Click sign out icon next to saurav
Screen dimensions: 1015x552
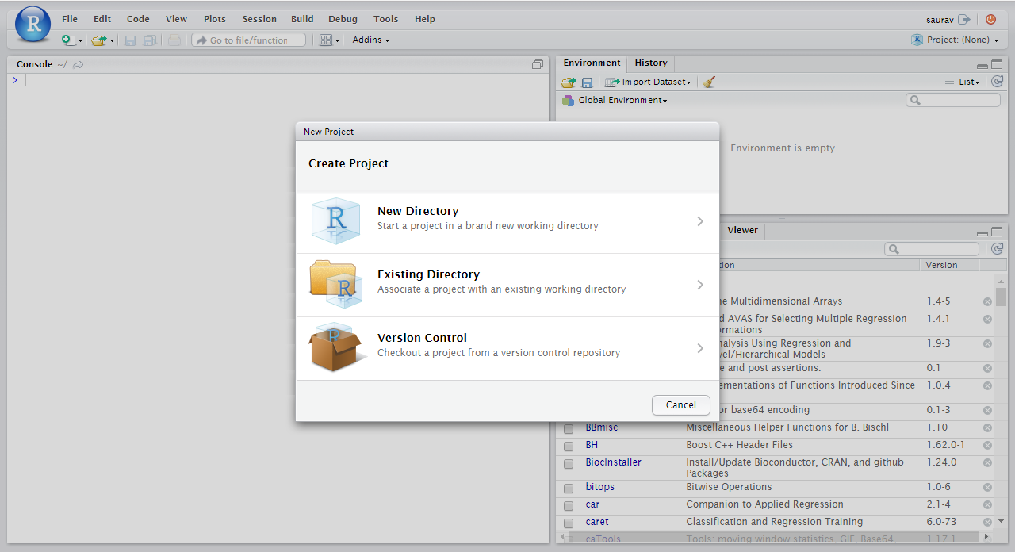click(x=964, y=19)
